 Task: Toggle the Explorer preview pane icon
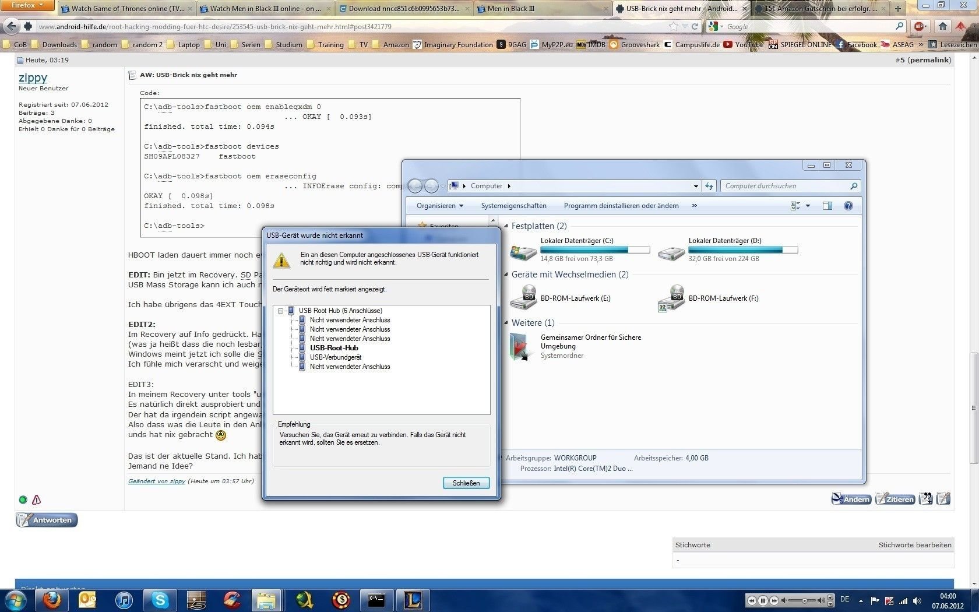tap(827, 206)
